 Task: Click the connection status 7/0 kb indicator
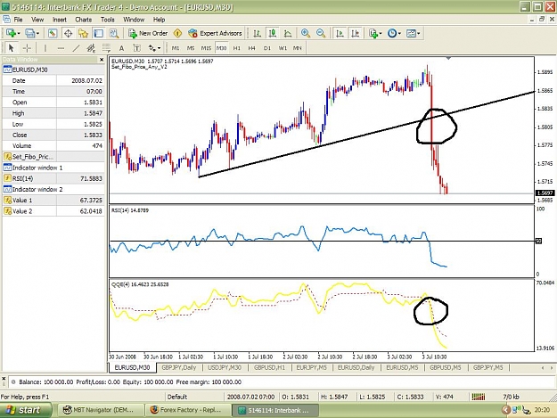pos(511,397)
